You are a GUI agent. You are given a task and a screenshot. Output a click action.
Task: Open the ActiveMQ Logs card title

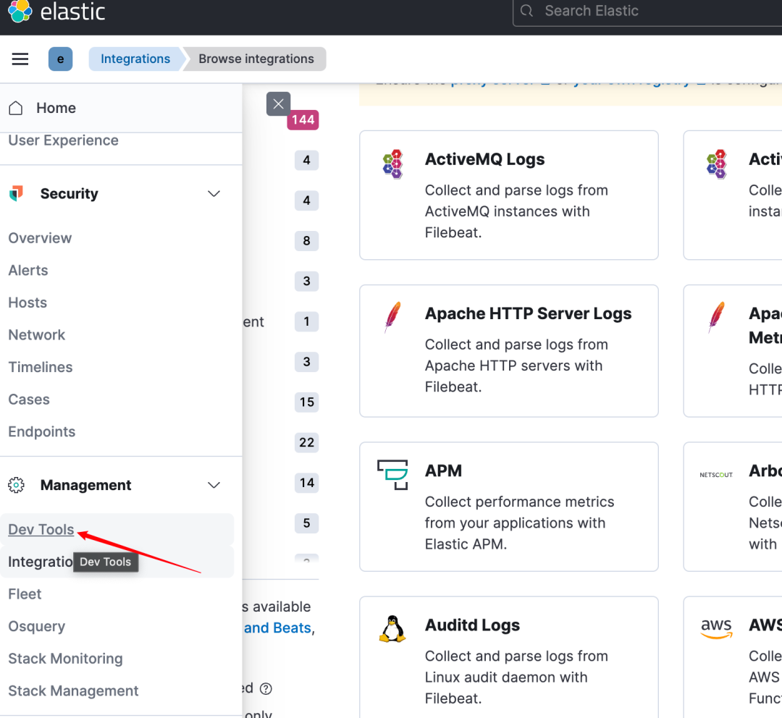pyautogui.click(x=484, y=159)
